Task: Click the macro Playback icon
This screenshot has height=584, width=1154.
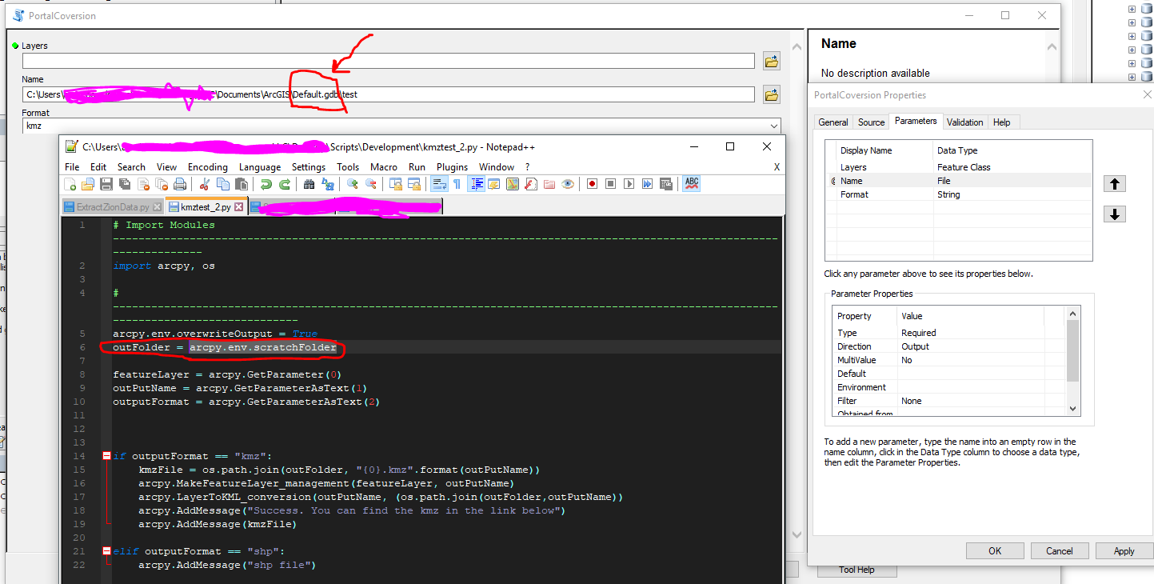Action: point(629,184)
